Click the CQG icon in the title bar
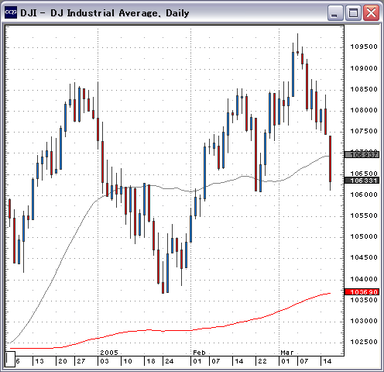Image resolution: width=384 pixels, height=372 pixels. 11,12
